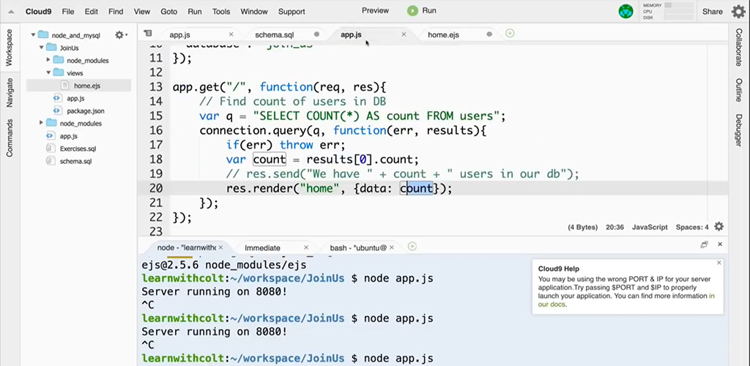Viewport: 750px width, 366px height.
Task: Collapse the views folder
Action: tap(49, 73)
